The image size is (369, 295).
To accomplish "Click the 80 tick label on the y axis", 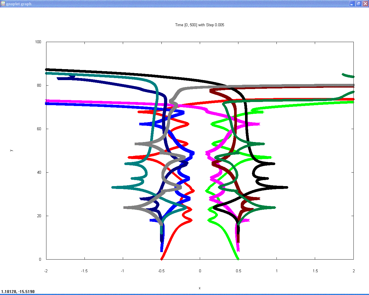I will (x=39, y=86).
